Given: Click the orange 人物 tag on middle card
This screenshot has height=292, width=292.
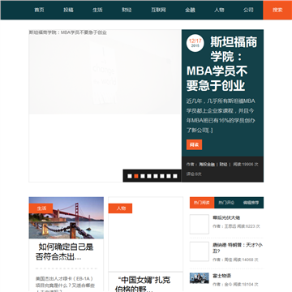Looking at the screenshot, I should pyautogui.click(x=120, y=208).
